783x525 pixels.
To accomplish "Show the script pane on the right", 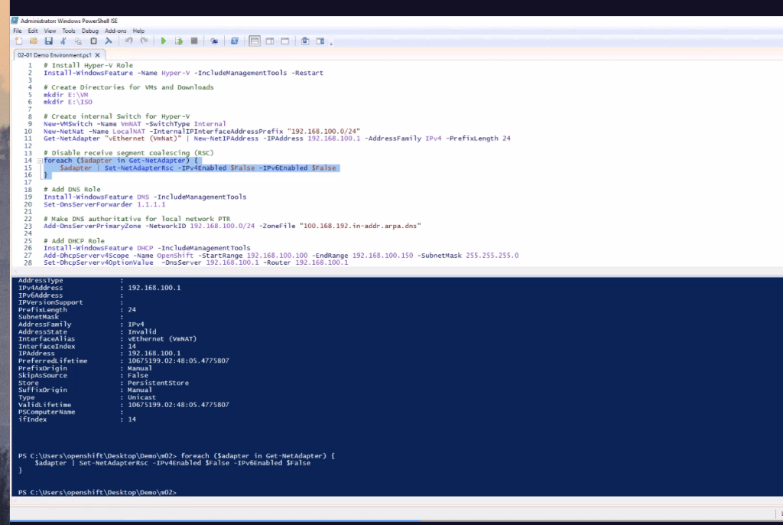I will [x=270, y=41].
